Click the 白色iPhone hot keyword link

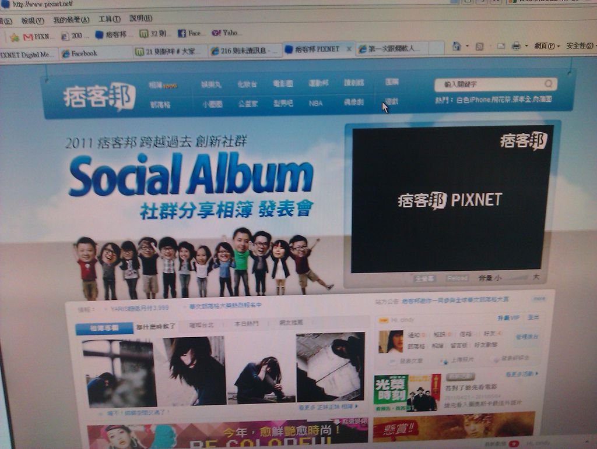(x=473, y=100)
